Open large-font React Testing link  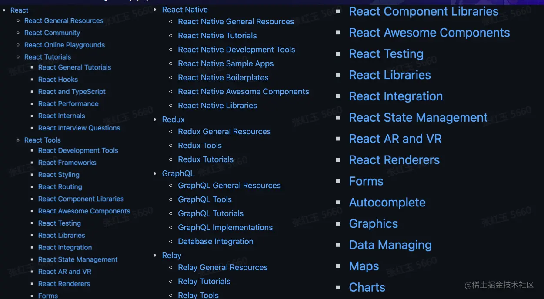[386, 54]
